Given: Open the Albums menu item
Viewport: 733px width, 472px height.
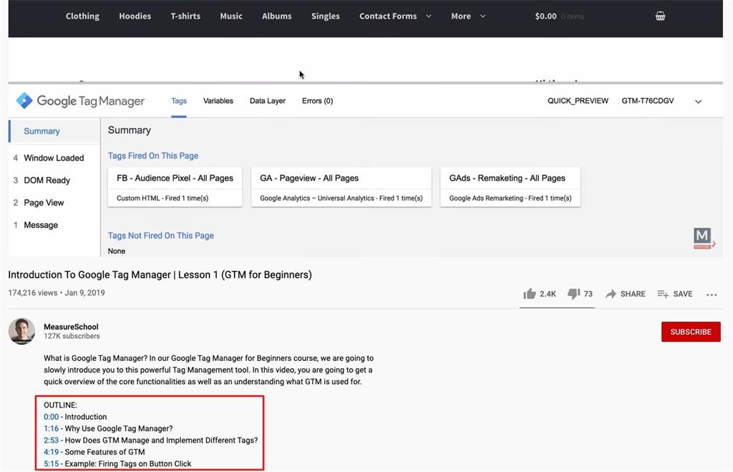Looking at the screenshot, I should click(x=277, y=16).
